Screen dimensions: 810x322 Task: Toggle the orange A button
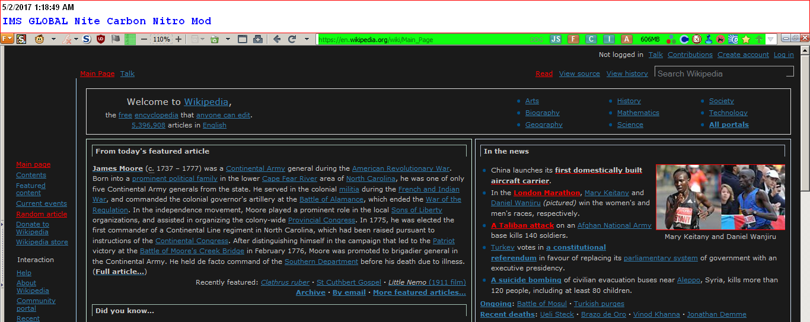pyautogui.click(x=627, y=39)
